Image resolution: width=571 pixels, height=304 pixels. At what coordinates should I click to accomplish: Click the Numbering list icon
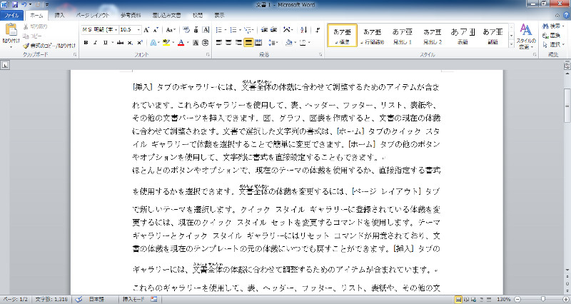point(233,30)
